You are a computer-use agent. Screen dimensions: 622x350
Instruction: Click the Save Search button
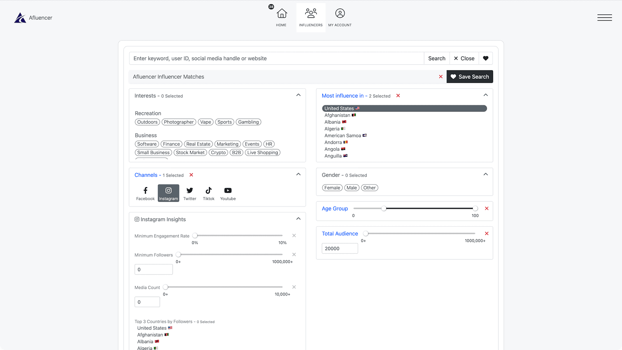click(470, 77)
